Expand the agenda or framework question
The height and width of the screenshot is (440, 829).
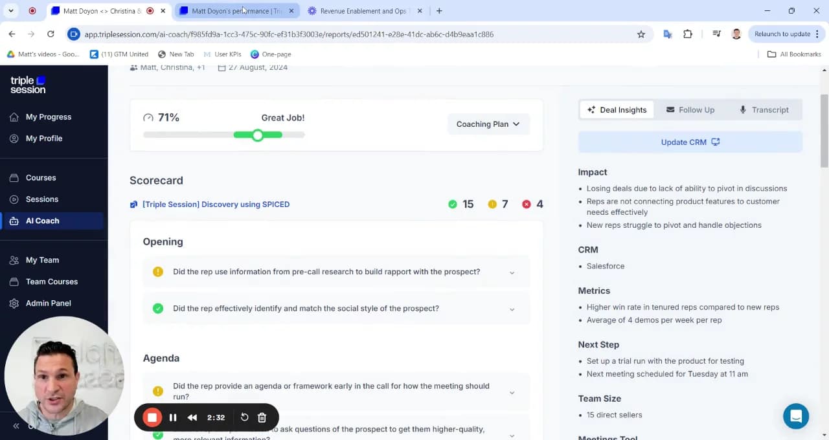click(512, 392)
